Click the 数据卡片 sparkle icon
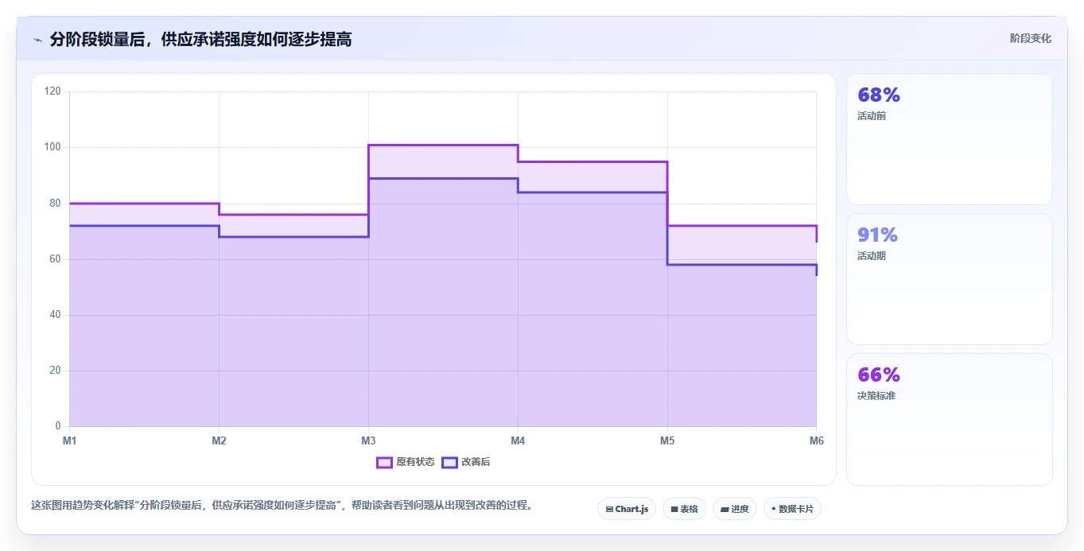This screenshot has width=1084, height=551. [773, 509]
